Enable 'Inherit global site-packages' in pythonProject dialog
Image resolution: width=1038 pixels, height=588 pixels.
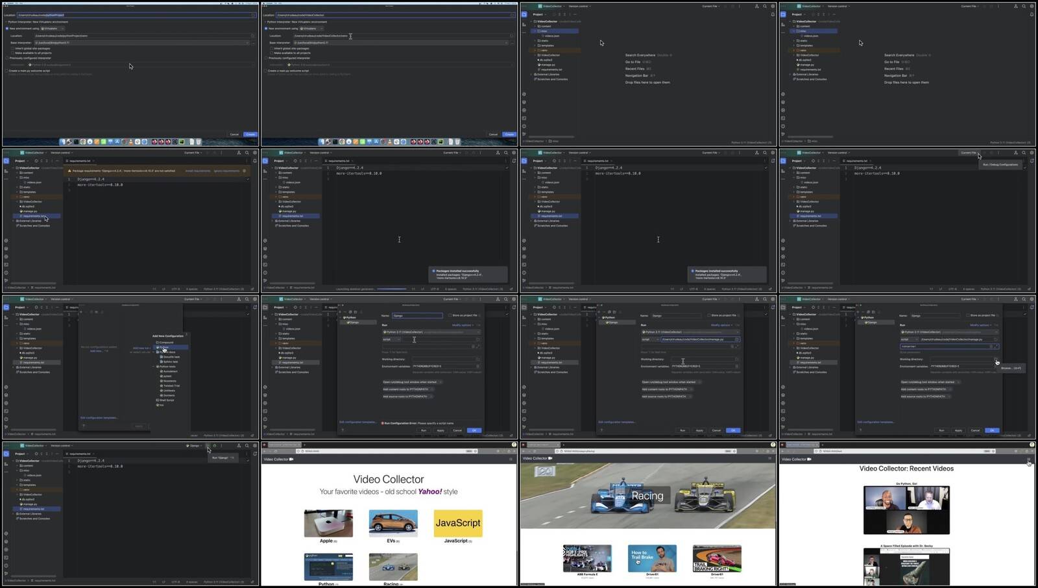click(12, 49)
